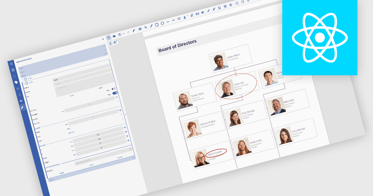Open the save options dropdown arrow

point(123,33)
